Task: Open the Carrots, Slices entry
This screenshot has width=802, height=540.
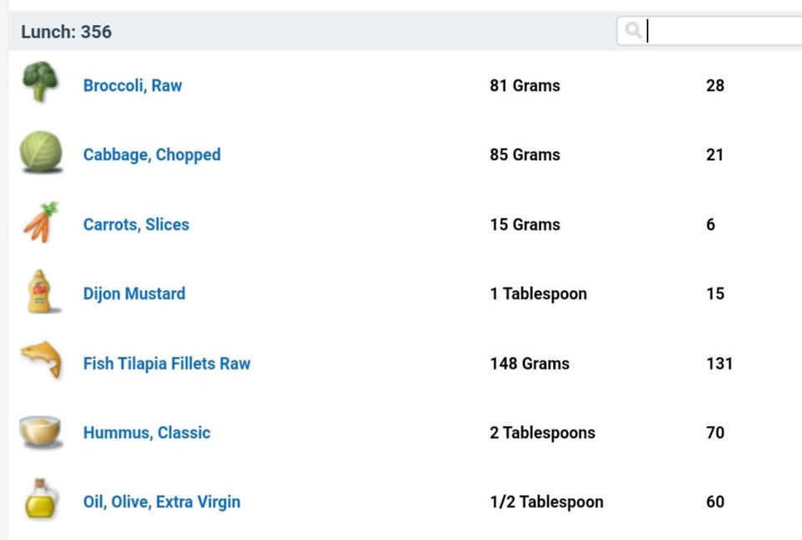Action: (x=136, y=224)
